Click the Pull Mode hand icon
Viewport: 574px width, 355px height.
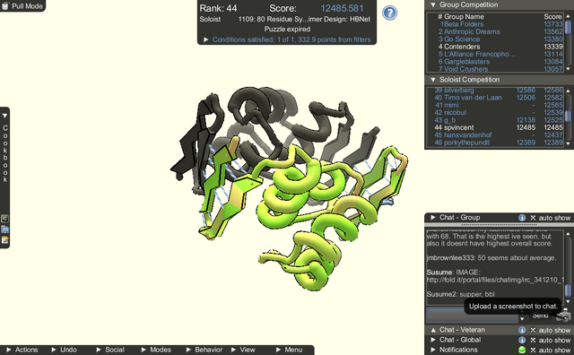coord(5,6)
